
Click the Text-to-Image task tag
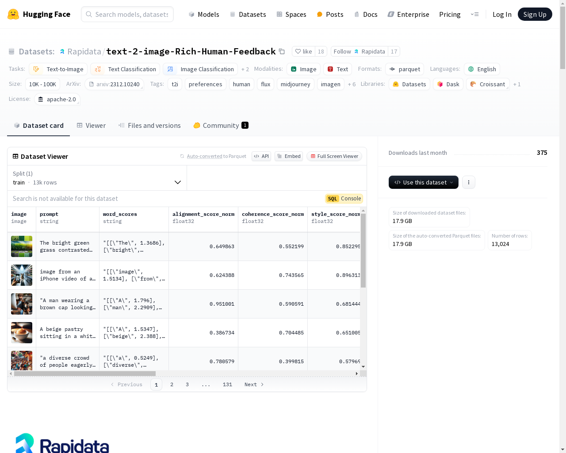(x=58, y=69)
